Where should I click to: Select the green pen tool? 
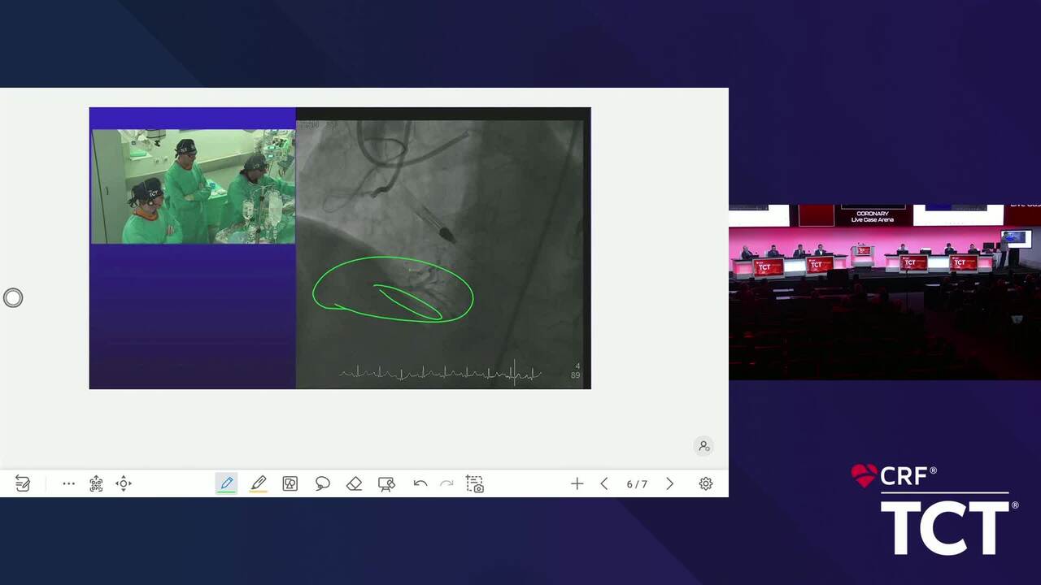pos(227,483)
